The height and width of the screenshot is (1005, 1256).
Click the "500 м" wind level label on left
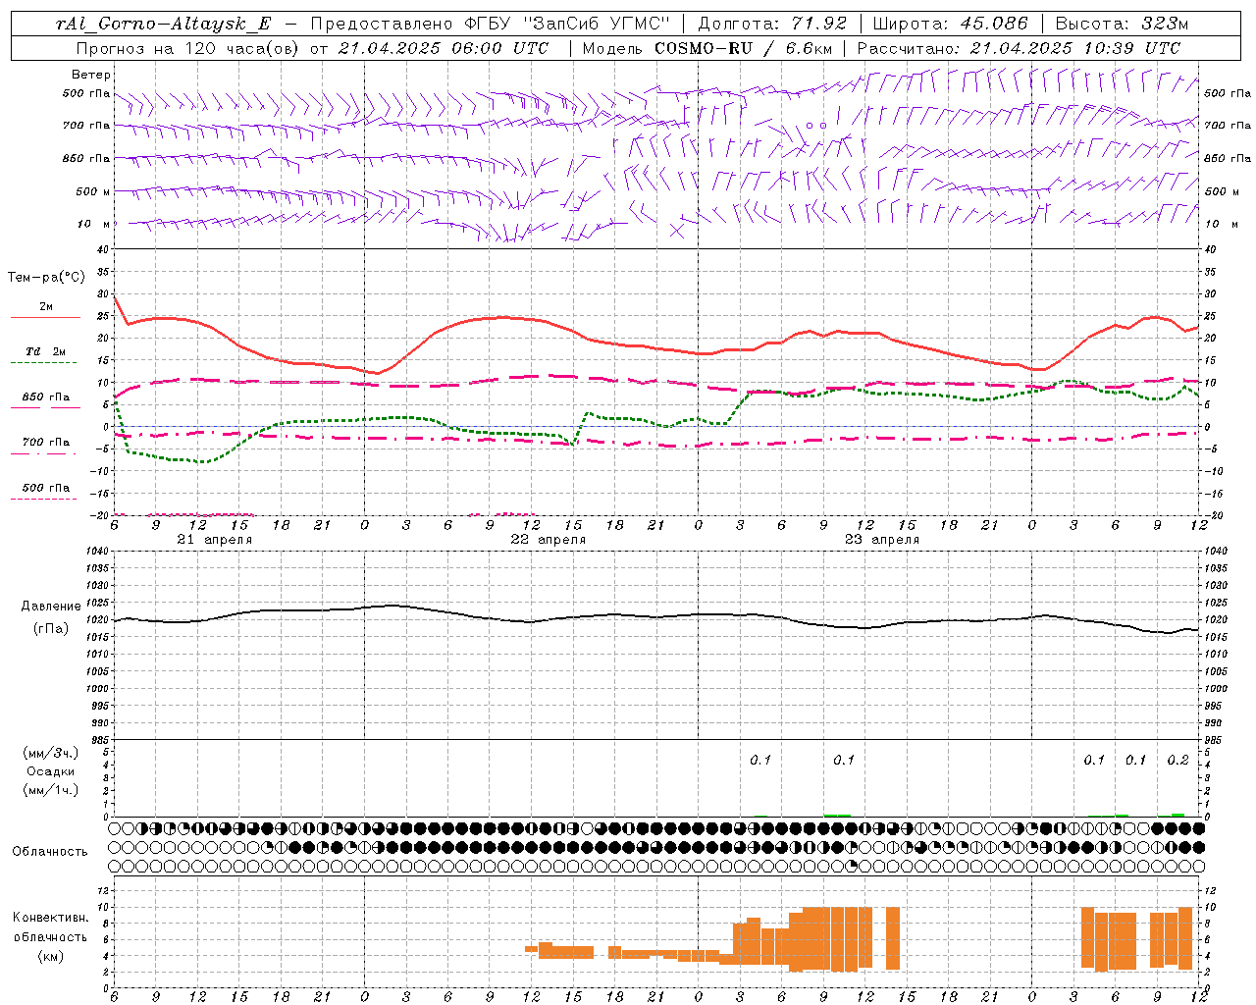tap(93, 191)
